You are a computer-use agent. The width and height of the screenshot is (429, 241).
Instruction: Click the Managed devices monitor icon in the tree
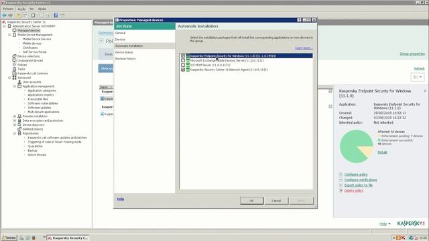pyautogui.click(x=15, y=30)
